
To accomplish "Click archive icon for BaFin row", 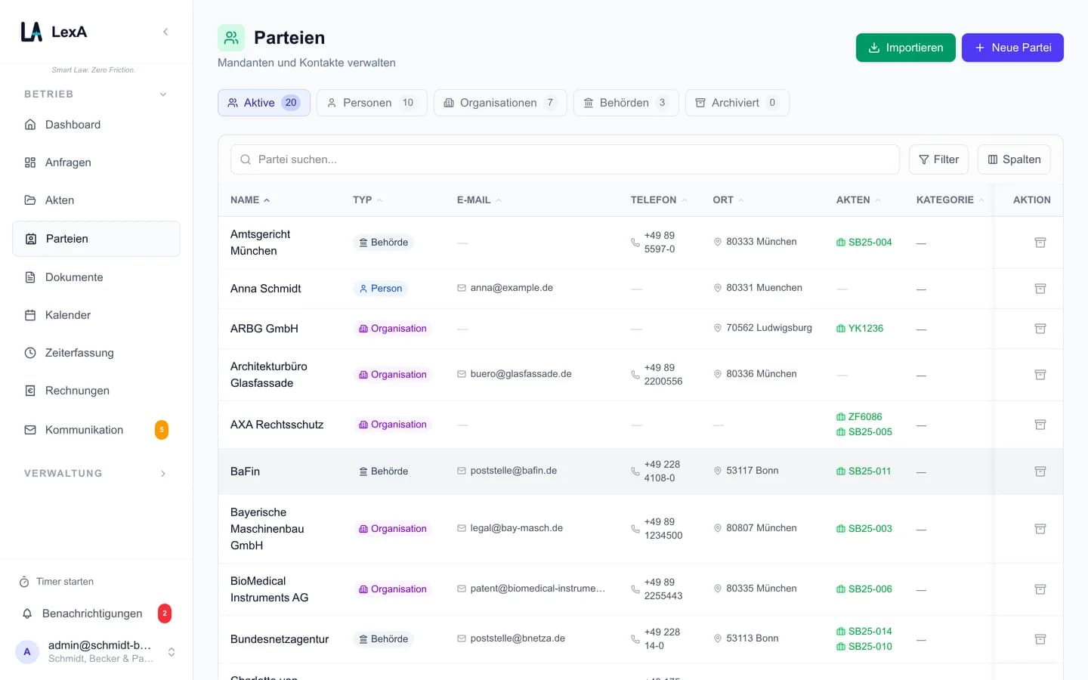I will 1040,471.
